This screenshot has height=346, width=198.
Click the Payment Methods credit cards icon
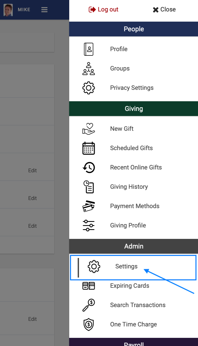[x=89, y=206]
